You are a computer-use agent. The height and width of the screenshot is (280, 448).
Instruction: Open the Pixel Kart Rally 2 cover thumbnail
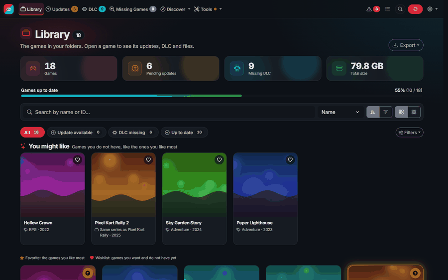(x=123, y=185)
